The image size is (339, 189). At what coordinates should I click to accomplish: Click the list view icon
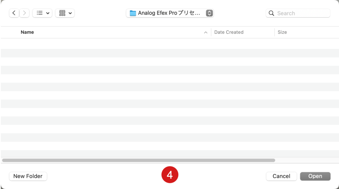tap(40, 13)
